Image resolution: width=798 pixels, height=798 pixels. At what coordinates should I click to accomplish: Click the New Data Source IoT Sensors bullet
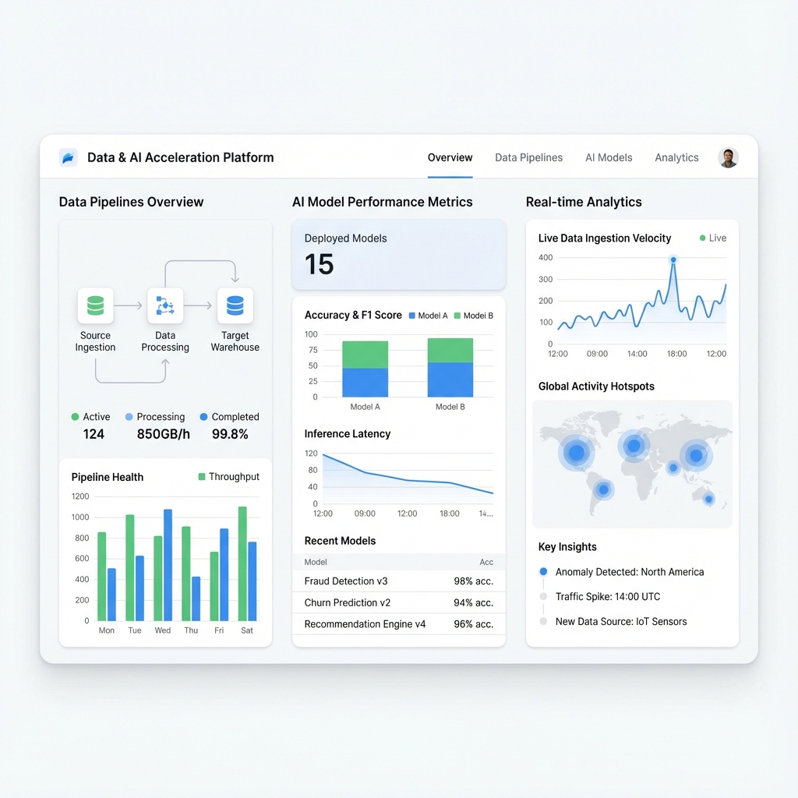(x=543, y=621)
